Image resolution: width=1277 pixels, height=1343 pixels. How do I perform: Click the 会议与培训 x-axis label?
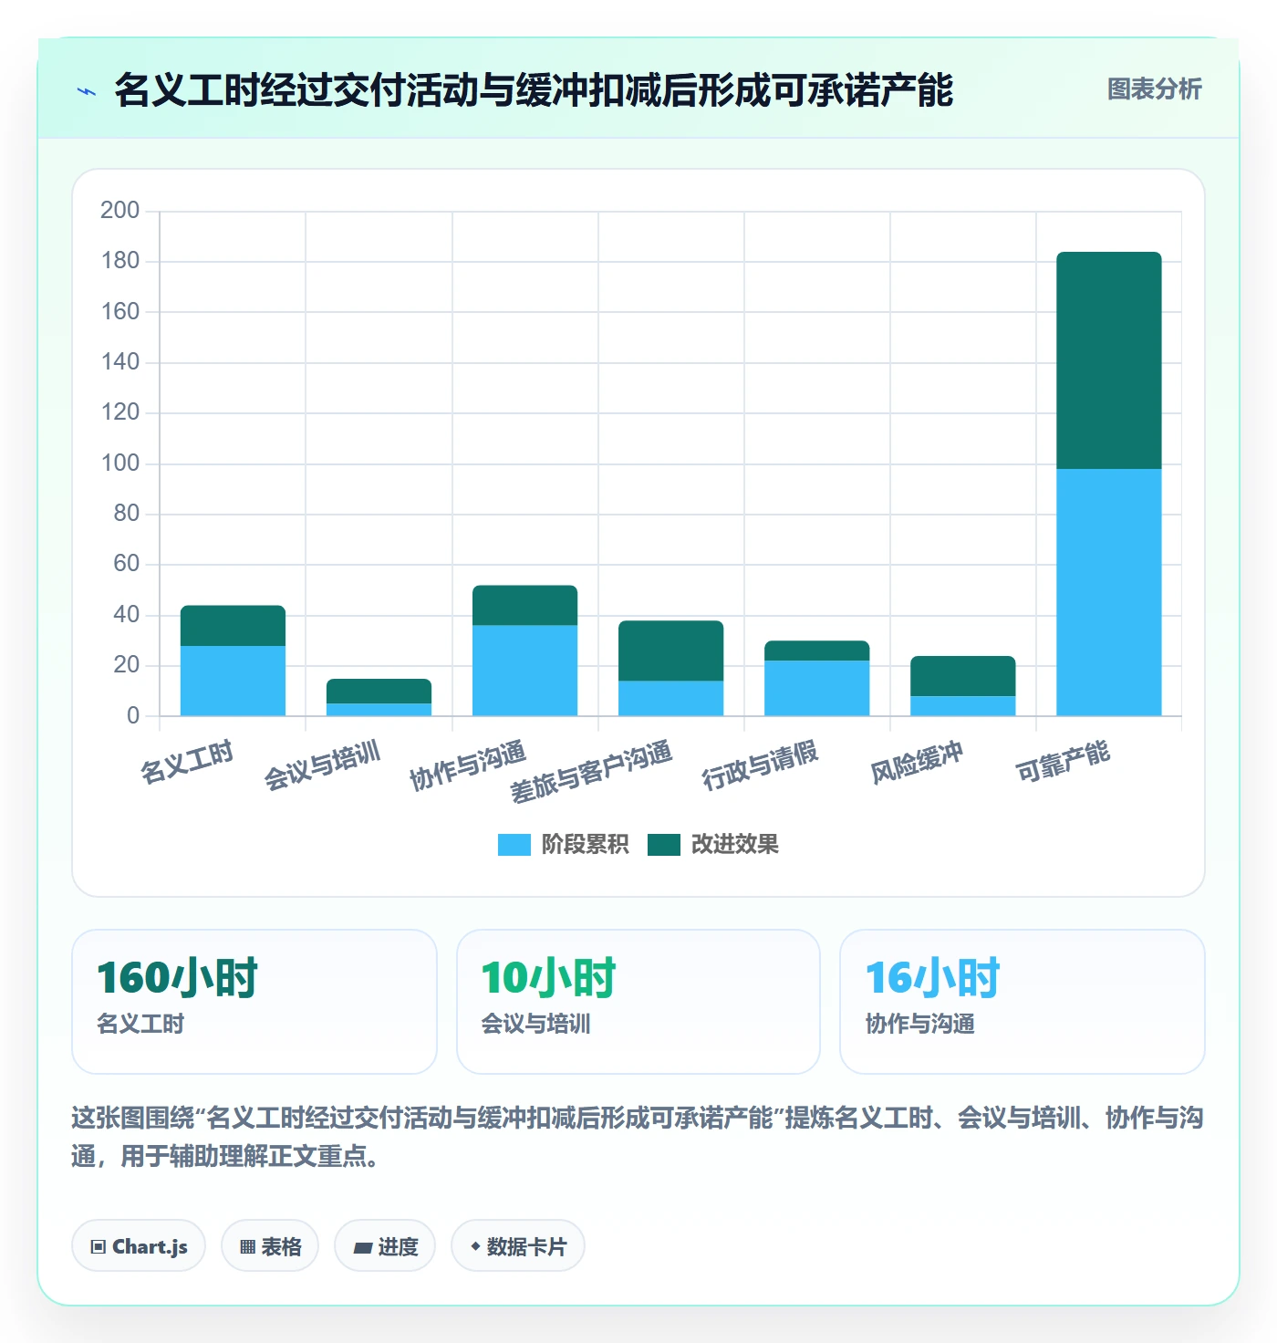click(322, 766)
